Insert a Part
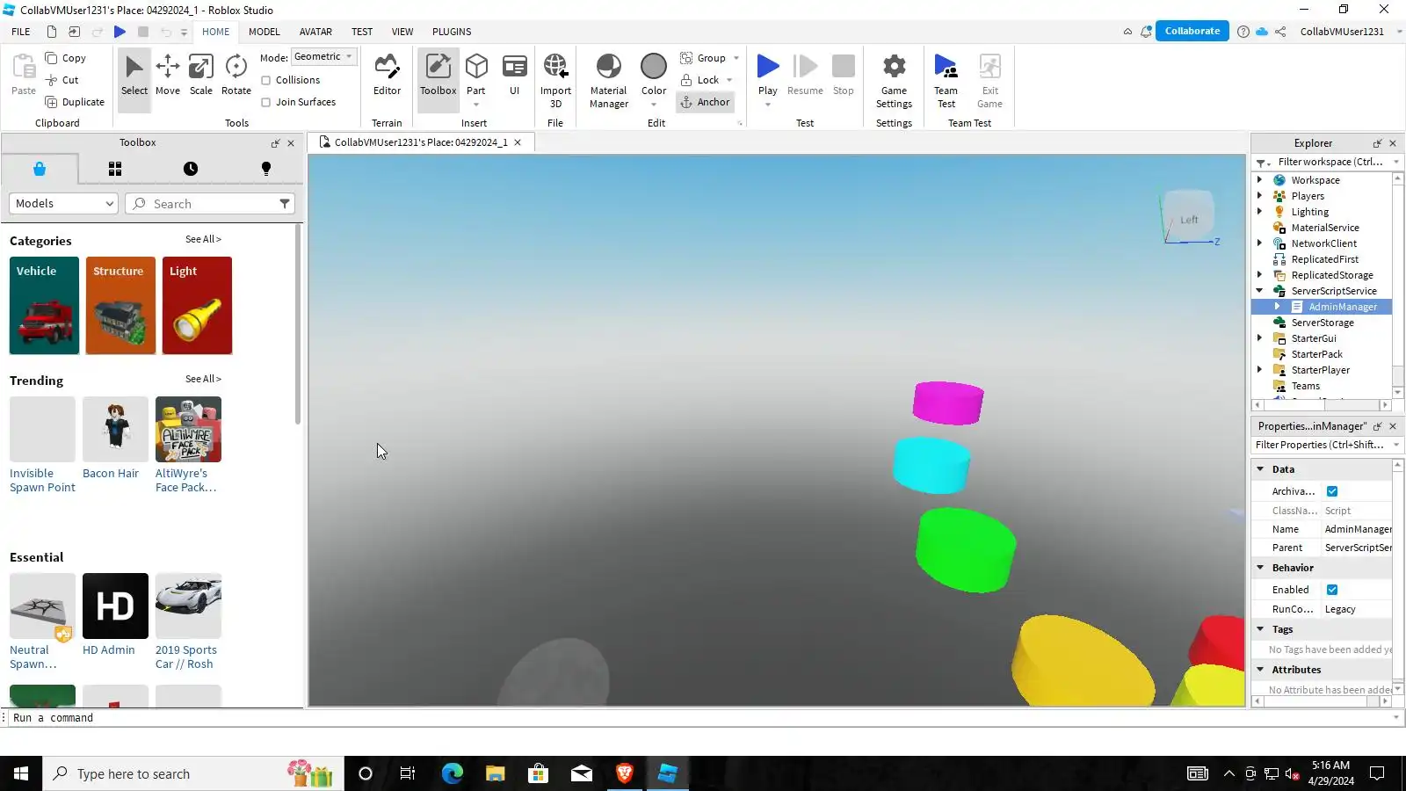This screenshot has height=791, width=1406. [476, 76]
